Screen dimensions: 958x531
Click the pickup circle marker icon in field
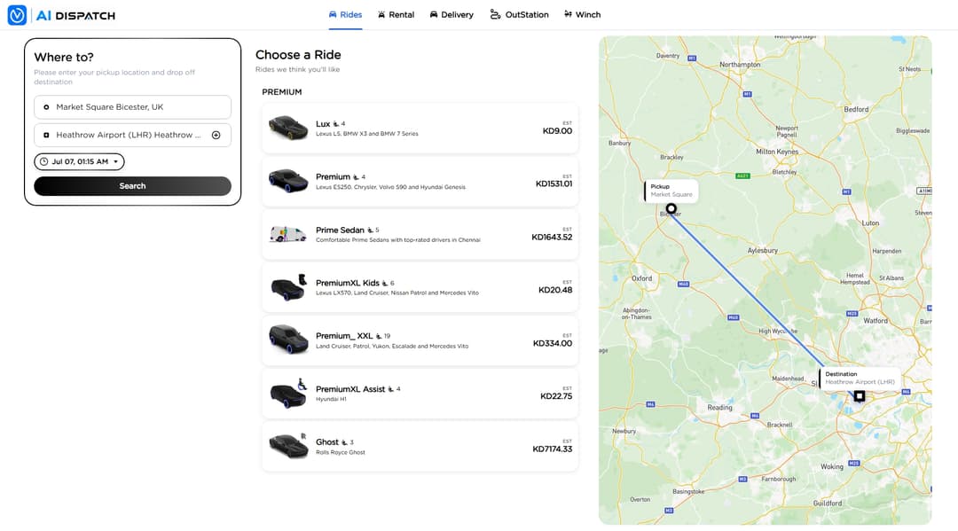tap(46, 106)
